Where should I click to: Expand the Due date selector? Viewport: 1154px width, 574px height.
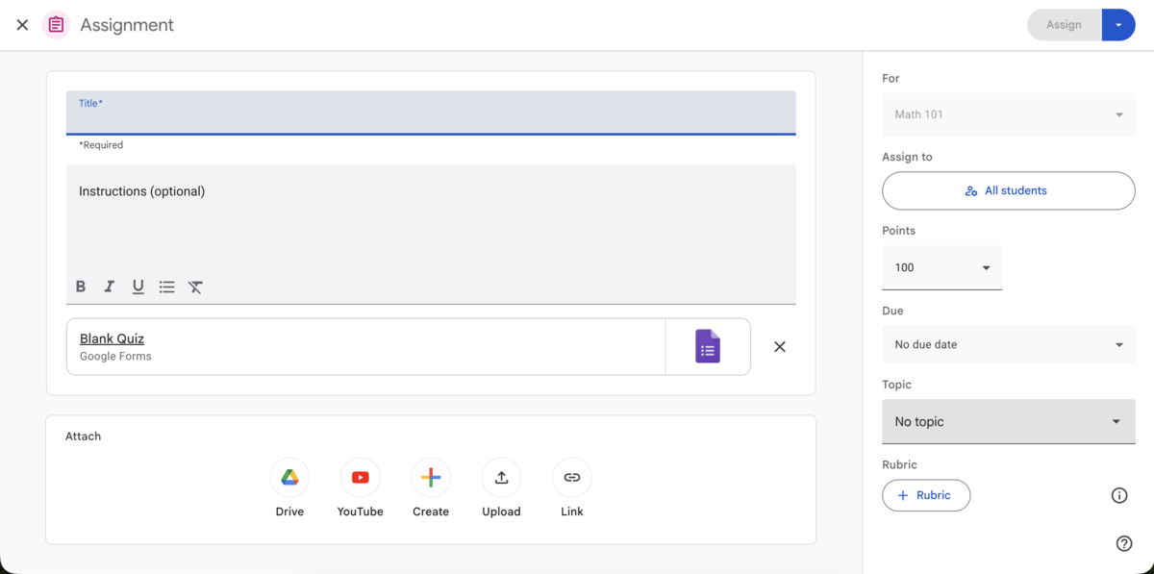click(1008, 344)
